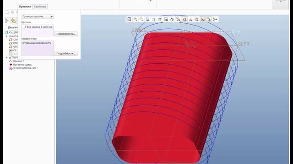Open the Saved Orientations icon
The width and height of the screenshot is (293, 164).
pos(160,19)
